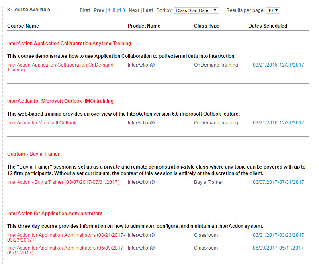This screenshot has width=319, height=264.
Task: Open InterAction for Application Administrators course title
Action: pyautogui.click(x=55, y=213)
